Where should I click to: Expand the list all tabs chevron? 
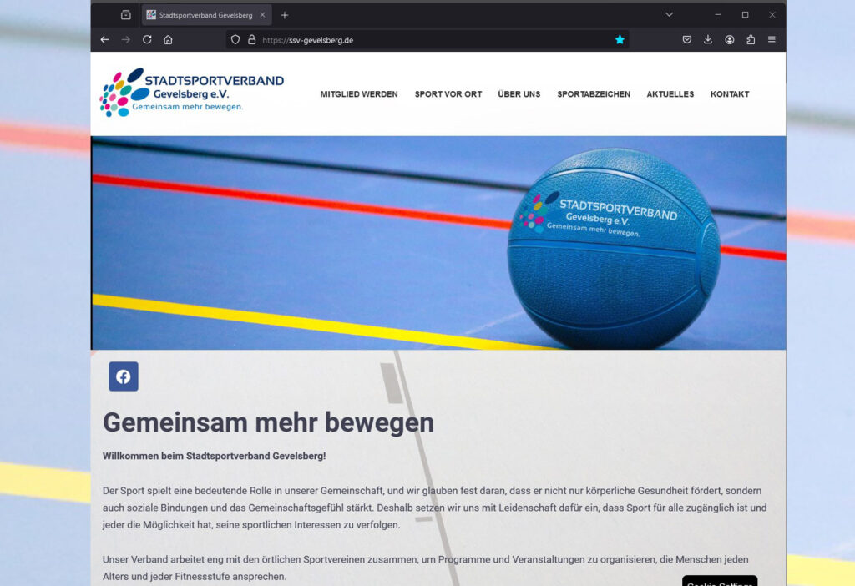pos(669,15)
